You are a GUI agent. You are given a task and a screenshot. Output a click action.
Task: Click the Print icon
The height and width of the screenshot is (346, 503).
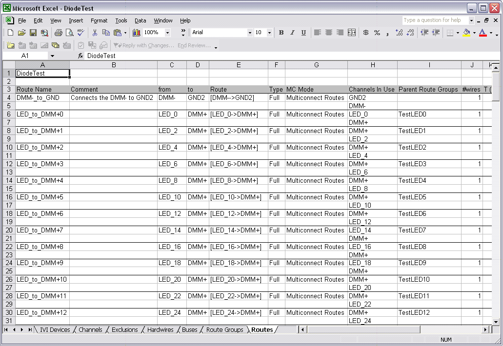pyautogui.click(x=58, y=33)
